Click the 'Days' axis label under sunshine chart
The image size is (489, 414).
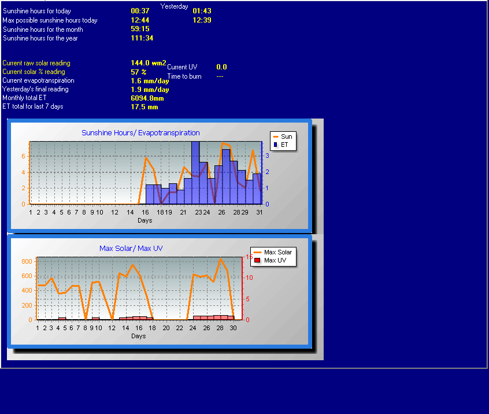coord(145,220)
